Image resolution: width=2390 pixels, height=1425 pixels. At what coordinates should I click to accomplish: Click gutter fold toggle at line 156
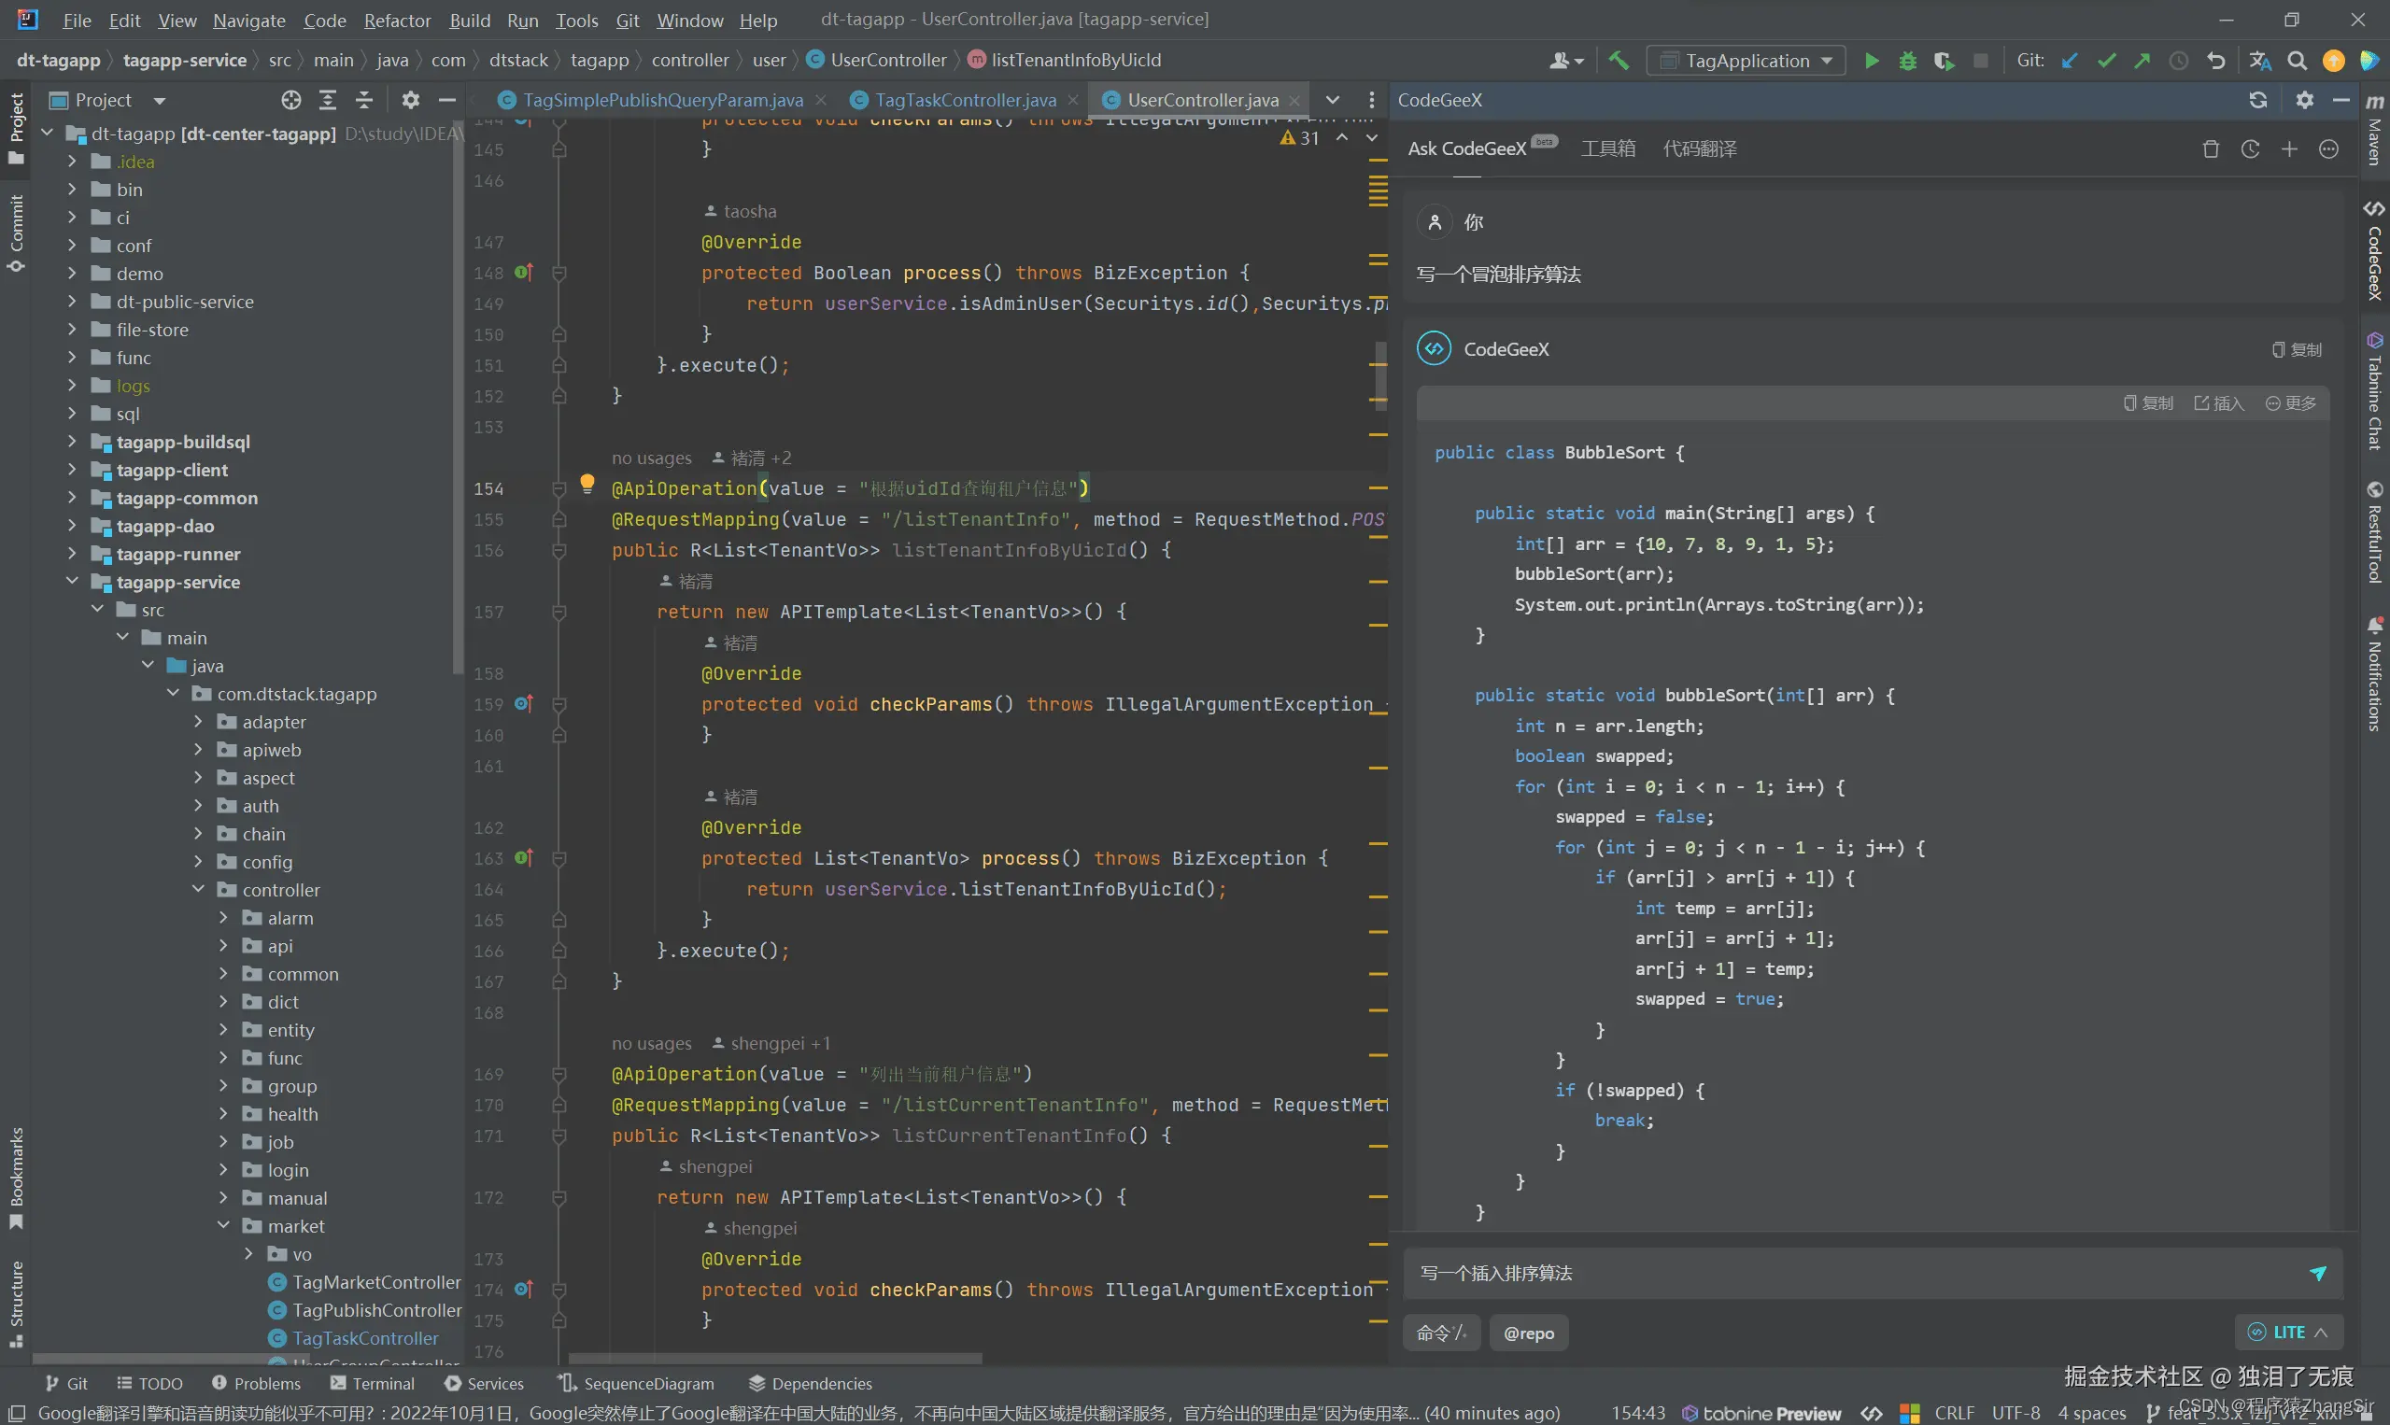point(559,550)
